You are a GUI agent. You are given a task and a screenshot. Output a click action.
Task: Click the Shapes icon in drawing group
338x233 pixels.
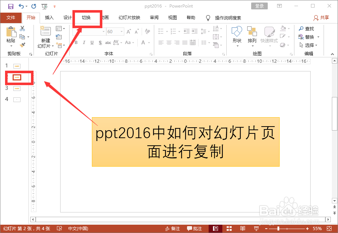click(237, 31)
